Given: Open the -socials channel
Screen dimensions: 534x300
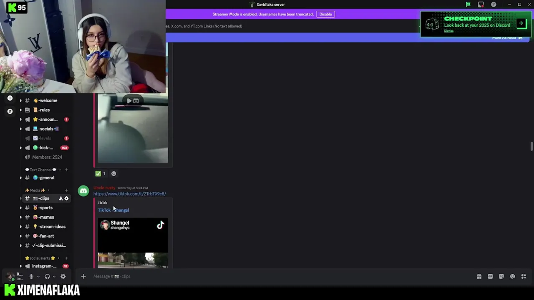Looking at the screenshot, I should (45, 129).
